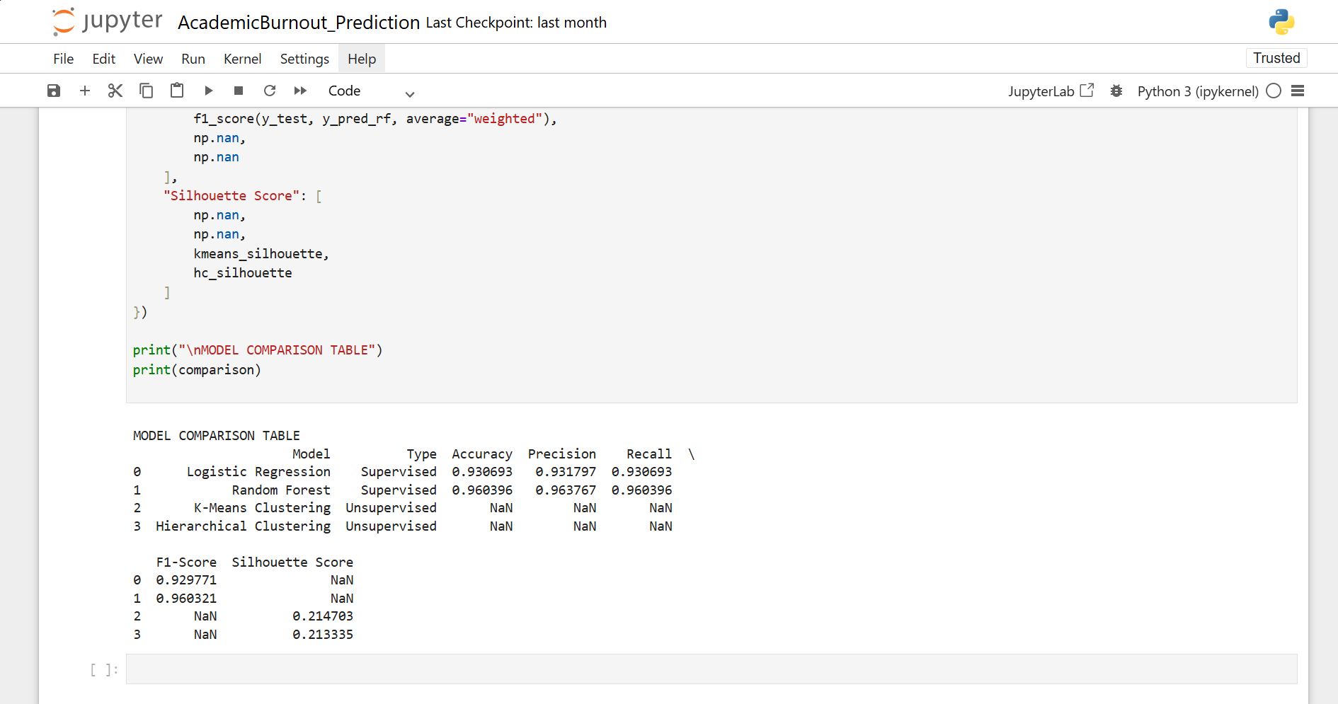Open notebook in JupyterLab link

1051,91
